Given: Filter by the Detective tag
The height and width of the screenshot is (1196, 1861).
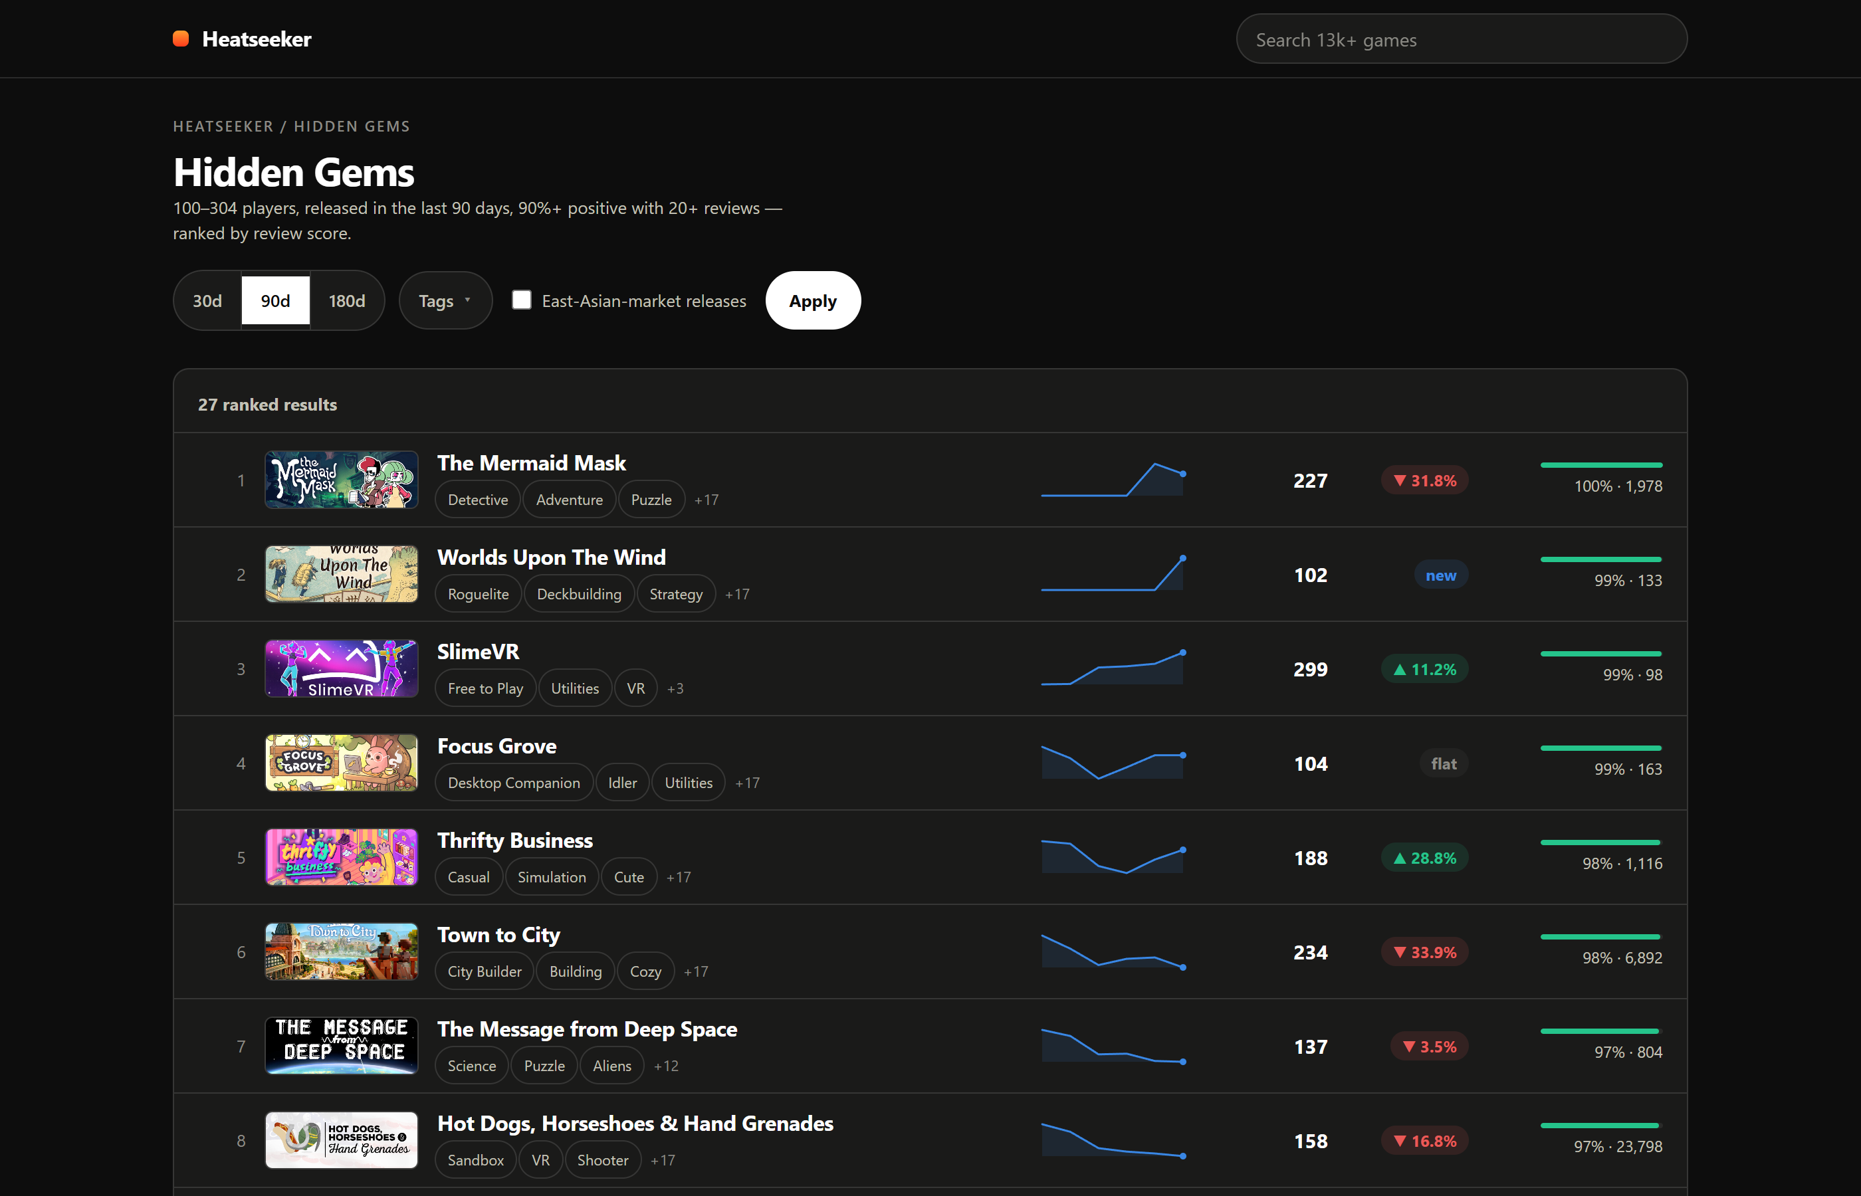Looking at the screenshot, I should point(478,500).
